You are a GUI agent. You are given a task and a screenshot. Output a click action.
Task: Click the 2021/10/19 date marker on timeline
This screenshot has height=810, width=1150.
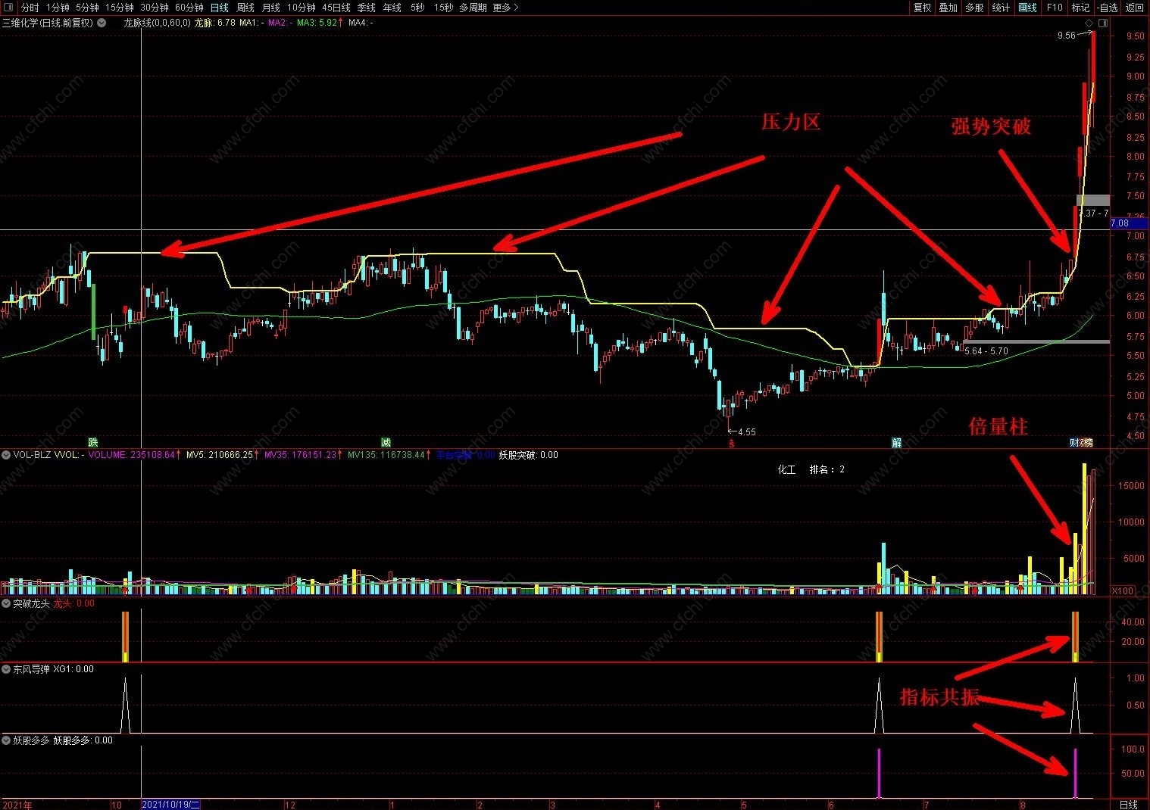coord(171,804)
